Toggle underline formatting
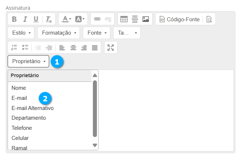Screen dimensions: 248x159 coord(36,19)
